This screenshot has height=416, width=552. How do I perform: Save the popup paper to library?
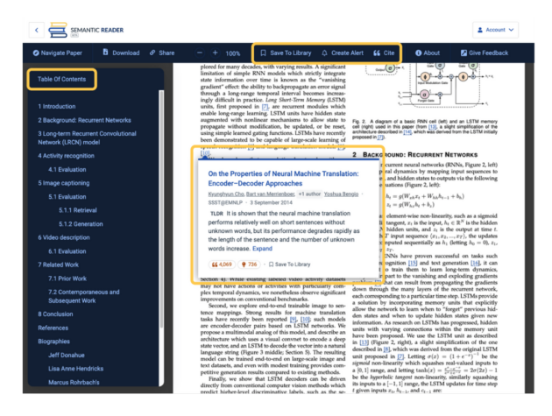click(289, 264)
